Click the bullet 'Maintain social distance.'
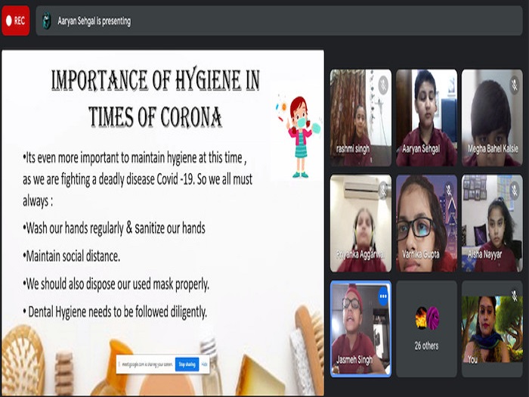The height and width of the screenshot is (397, 529). click(72, 256)
